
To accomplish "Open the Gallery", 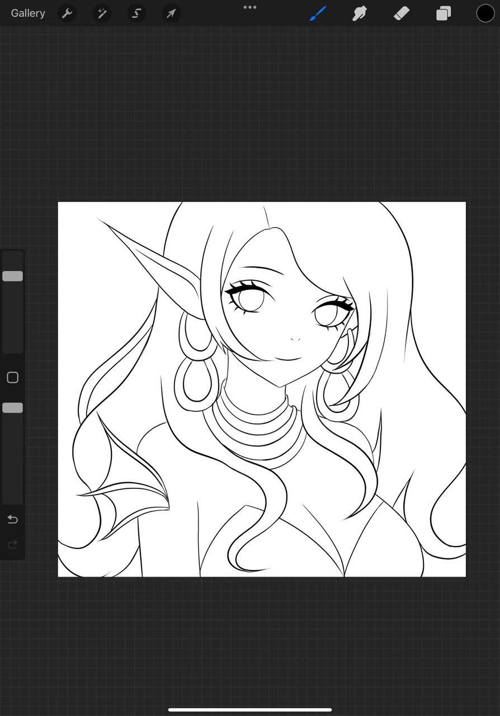I will click(28, 13).
